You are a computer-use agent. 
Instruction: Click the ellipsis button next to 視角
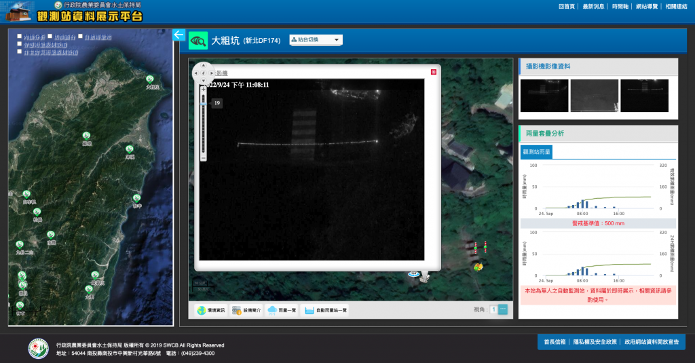point(503,310)
